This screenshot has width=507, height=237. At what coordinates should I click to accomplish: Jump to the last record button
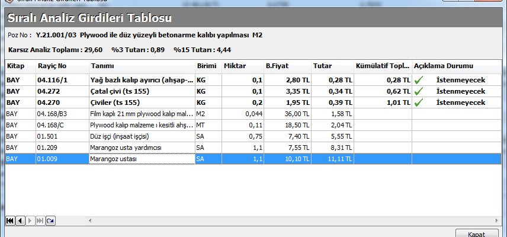click(x=40, y=220)
